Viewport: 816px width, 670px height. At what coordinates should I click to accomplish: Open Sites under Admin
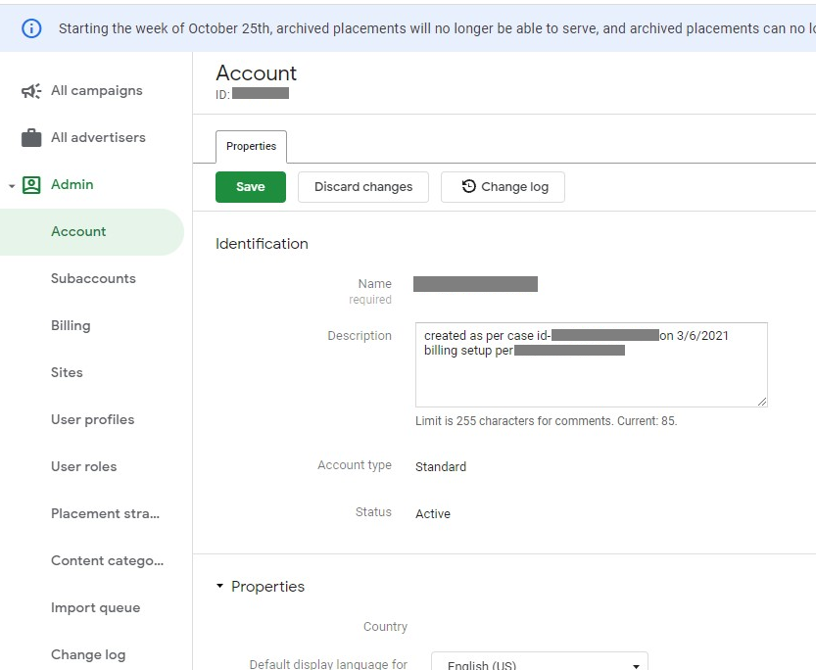point(67,372)
